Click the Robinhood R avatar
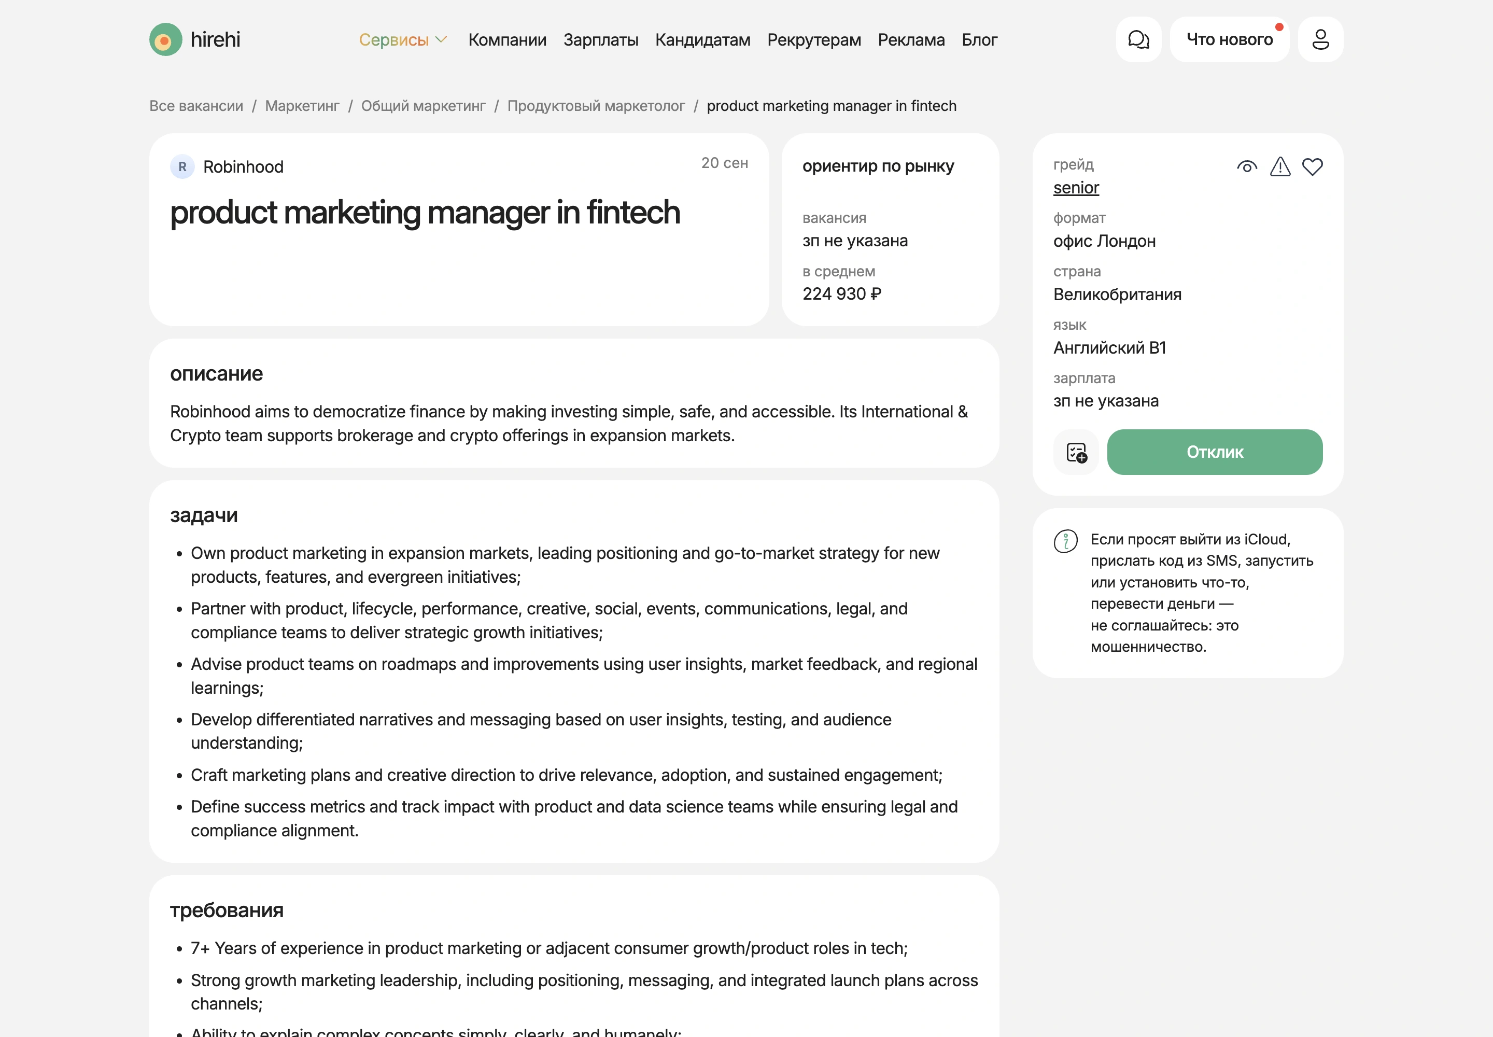1493x1037 pixels. pyautogui.click(x=182, y=167)
